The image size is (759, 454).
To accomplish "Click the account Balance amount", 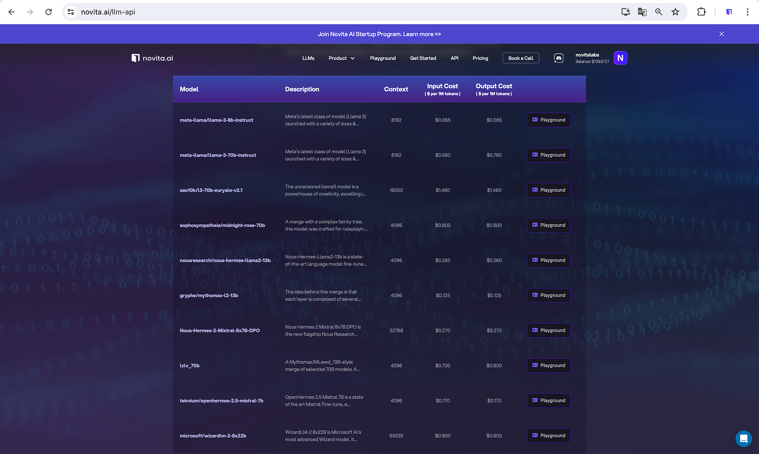I will 592,62.
